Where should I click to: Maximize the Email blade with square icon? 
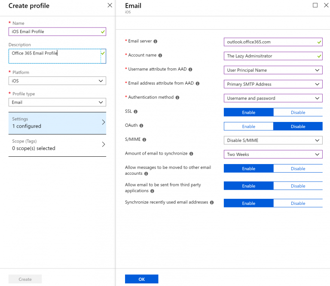(x=315, y=5)
